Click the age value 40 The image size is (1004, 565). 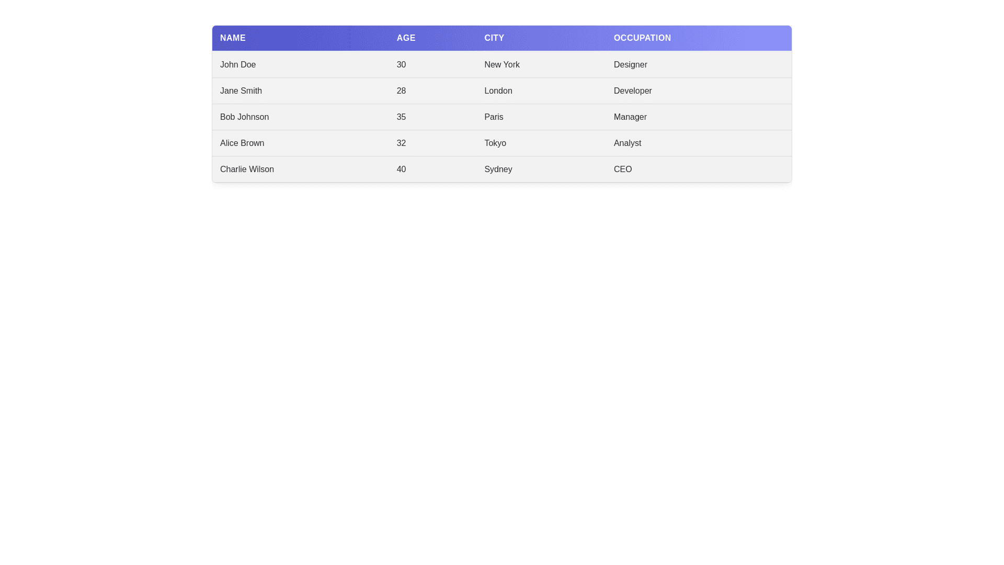(x=401, y=169)
